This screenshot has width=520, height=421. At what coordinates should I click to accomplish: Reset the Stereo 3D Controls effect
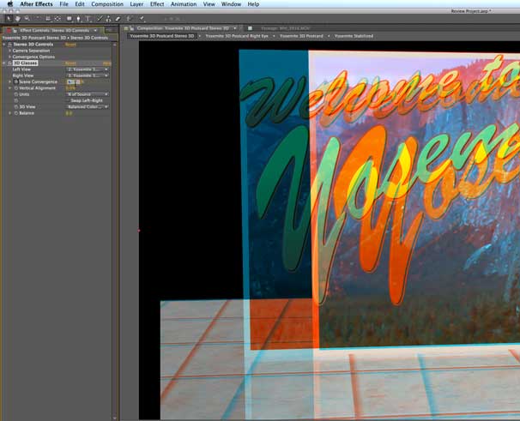(70, 45)
